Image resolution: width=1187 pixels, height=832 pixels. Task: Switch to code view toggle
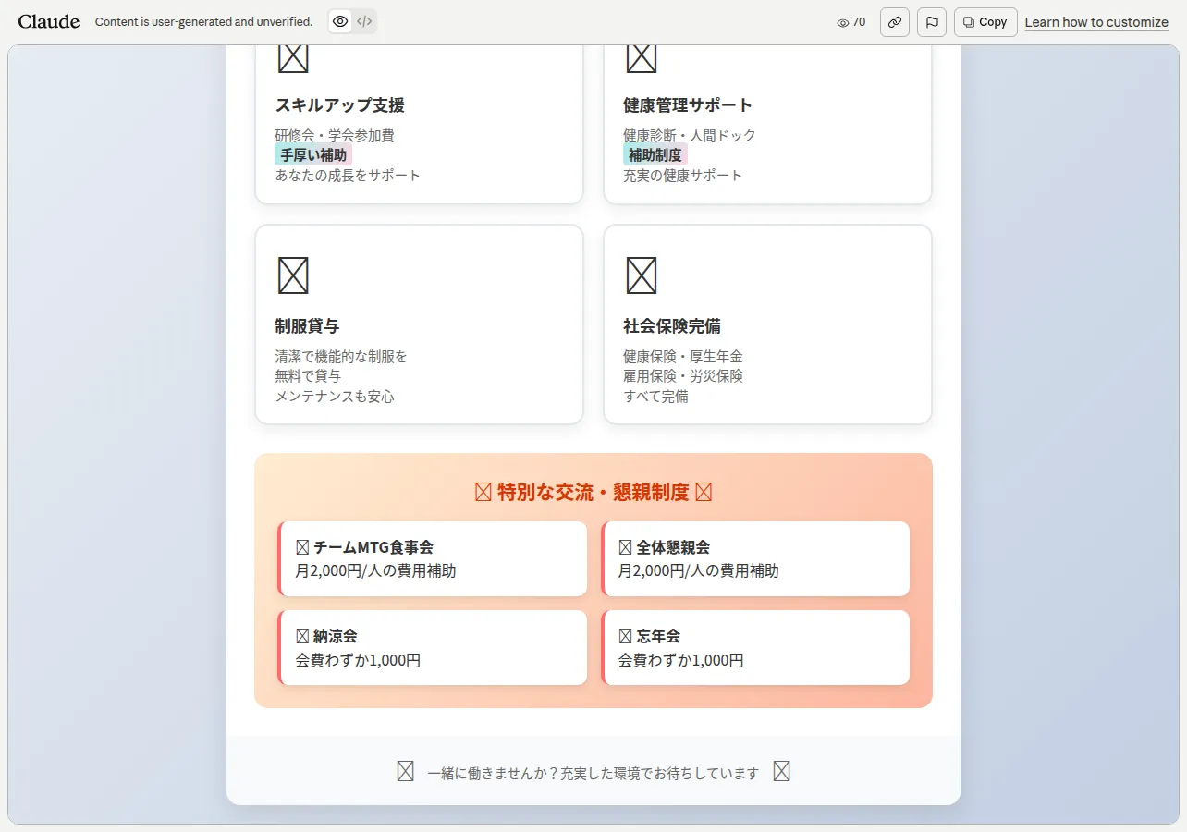364,21
